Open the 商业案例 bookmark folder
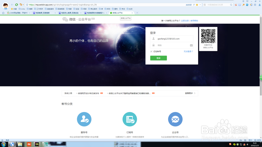This screenshot has height=147, width=262. (x=92, y=9)
